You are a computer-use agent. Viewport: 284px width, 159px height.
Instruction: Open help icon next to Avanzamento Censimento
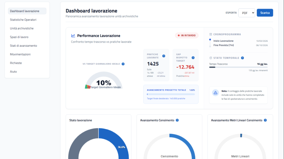point(177,120)
